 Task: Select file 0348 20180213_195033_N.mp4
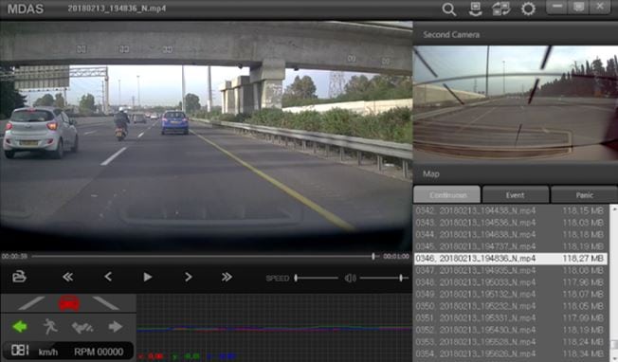[x=510, y=282]
